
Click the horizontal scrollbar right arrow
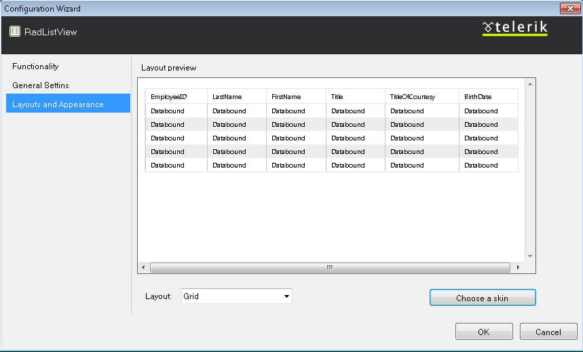519,267
